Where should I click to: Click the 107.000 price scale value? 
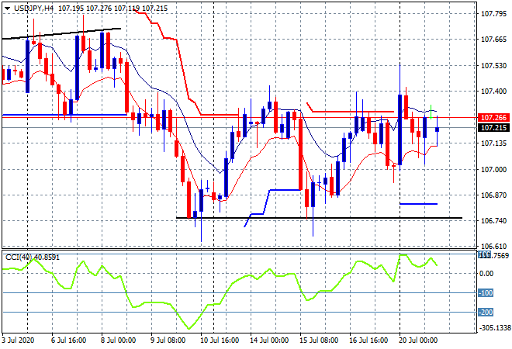(493, 169)
